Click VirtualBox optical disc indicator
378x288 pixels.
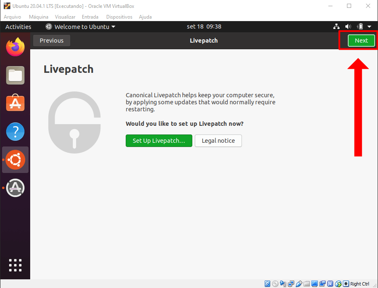click(275, 284)
